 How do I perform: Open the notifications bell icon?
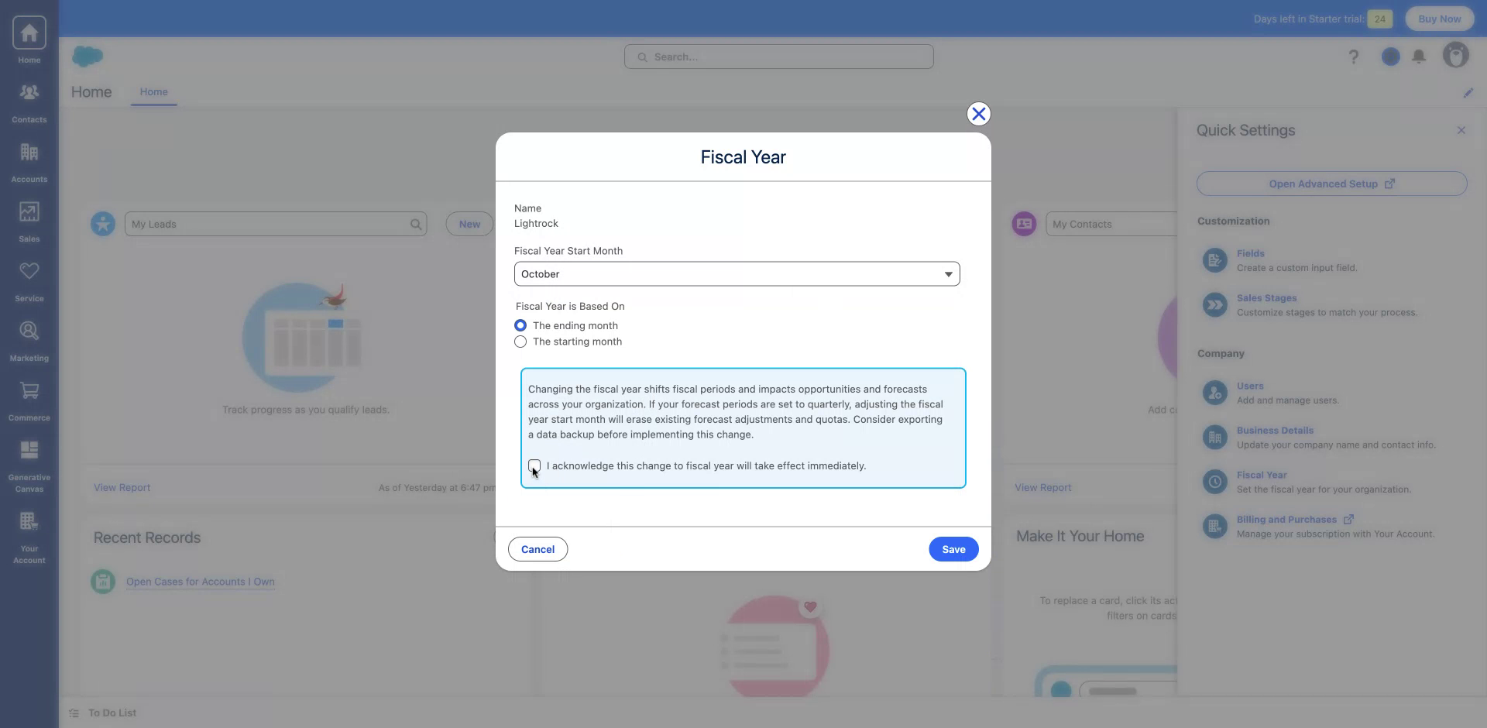pos(1420,56)
